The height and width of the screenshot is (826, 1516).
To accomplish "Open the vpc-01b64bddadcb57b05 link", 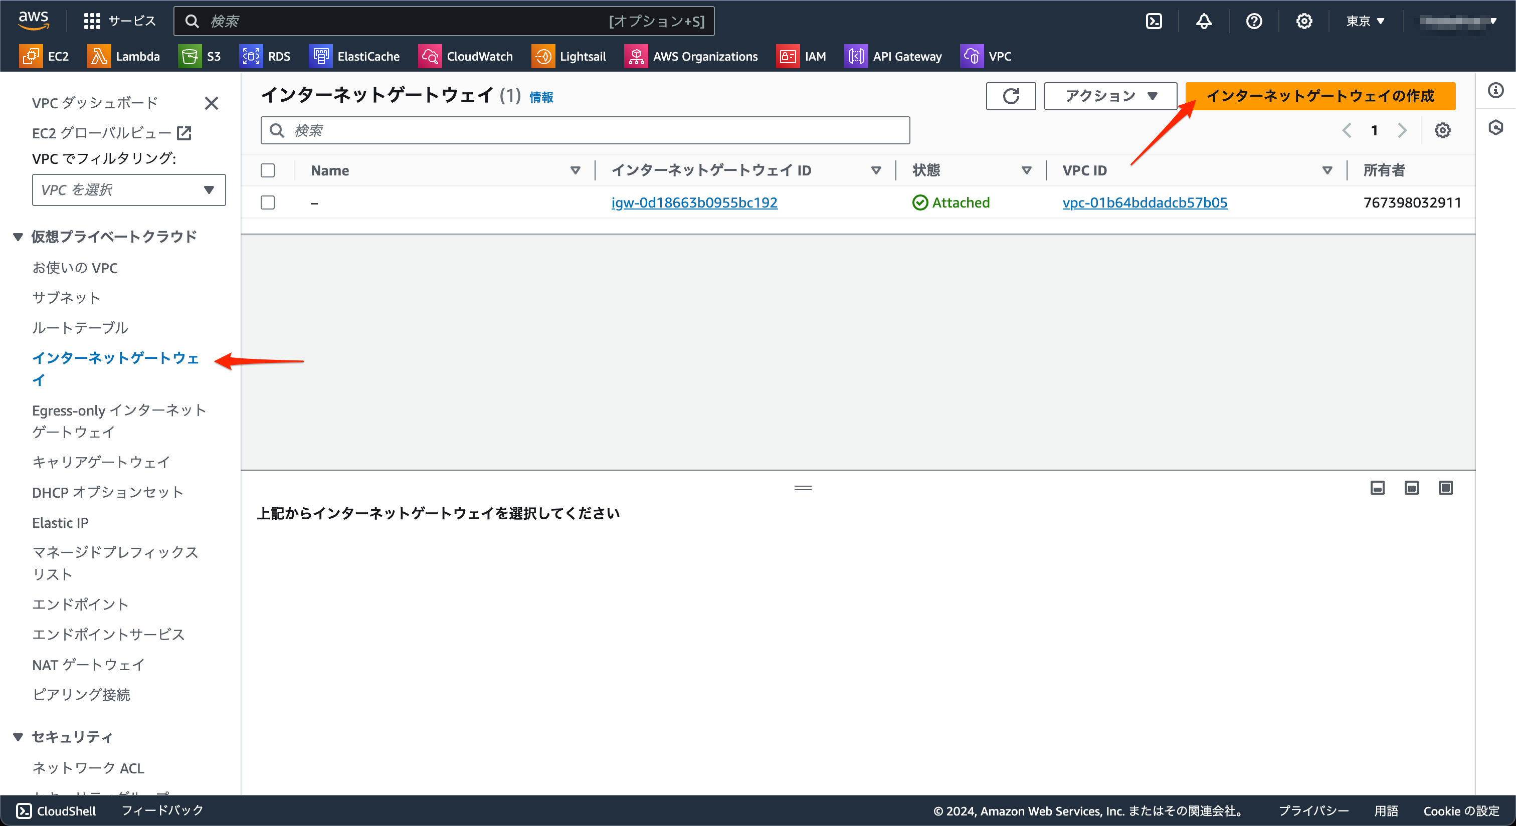I will [1144, 202].
